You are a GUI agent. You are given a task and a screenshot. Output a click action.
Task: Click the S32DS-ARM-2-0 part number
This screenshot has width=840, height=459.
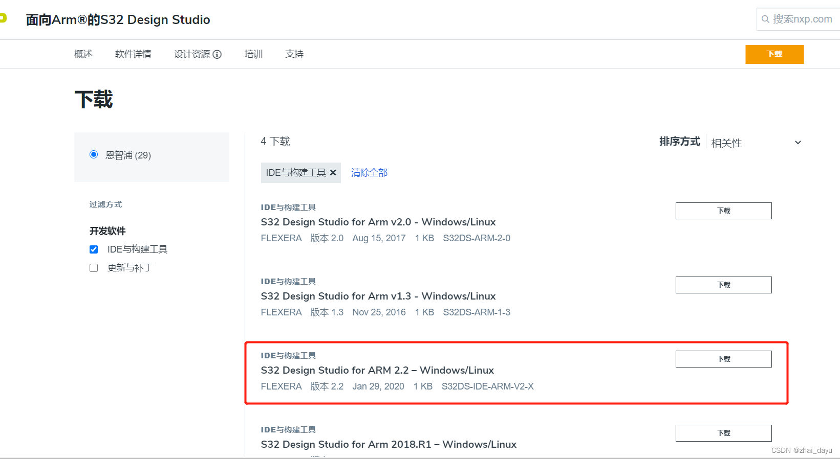tap(477, 238)
